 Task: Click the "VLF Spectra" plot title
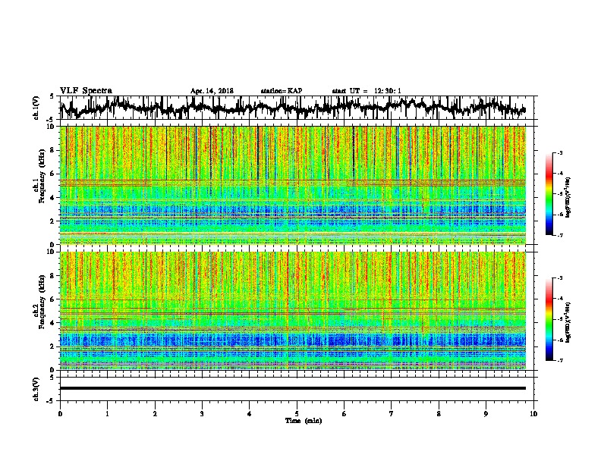click(x=86, y=91)
